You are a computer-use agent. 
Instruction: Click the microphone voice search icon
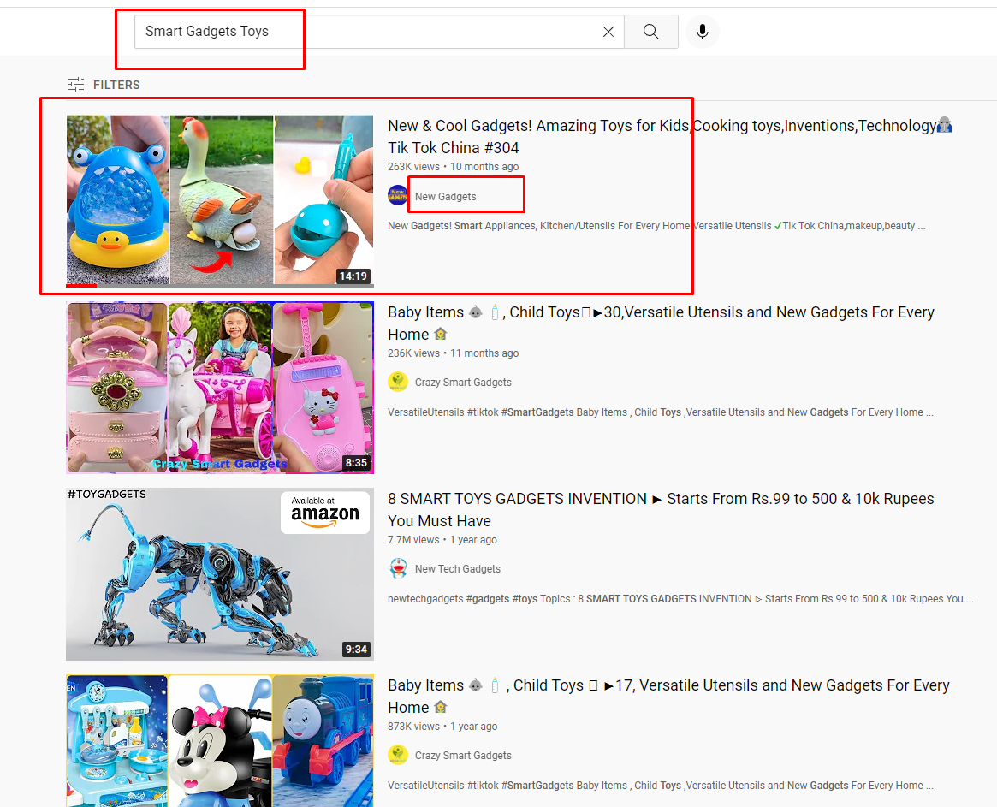click(x=702, y=32)
